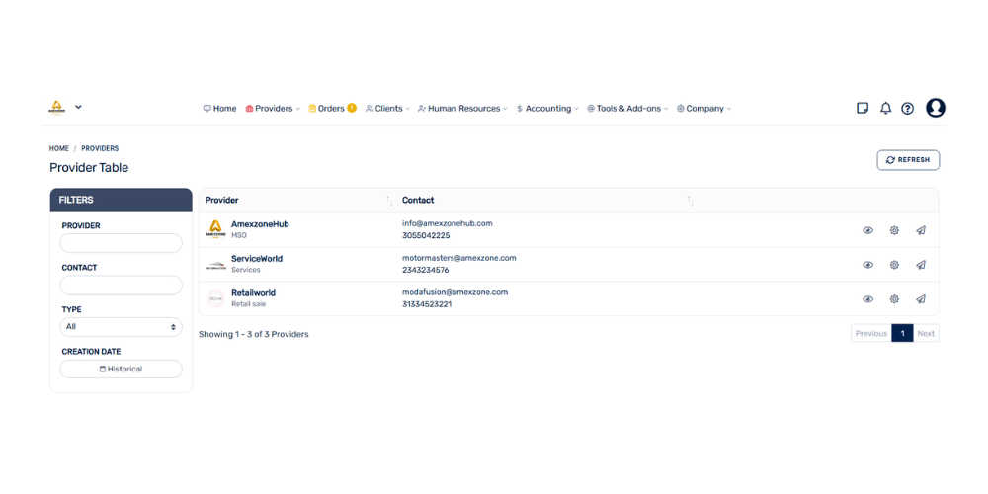Send via paper plane icon for ServiceWorld
This screenshot has height=494, width=988.
point(921,265)
